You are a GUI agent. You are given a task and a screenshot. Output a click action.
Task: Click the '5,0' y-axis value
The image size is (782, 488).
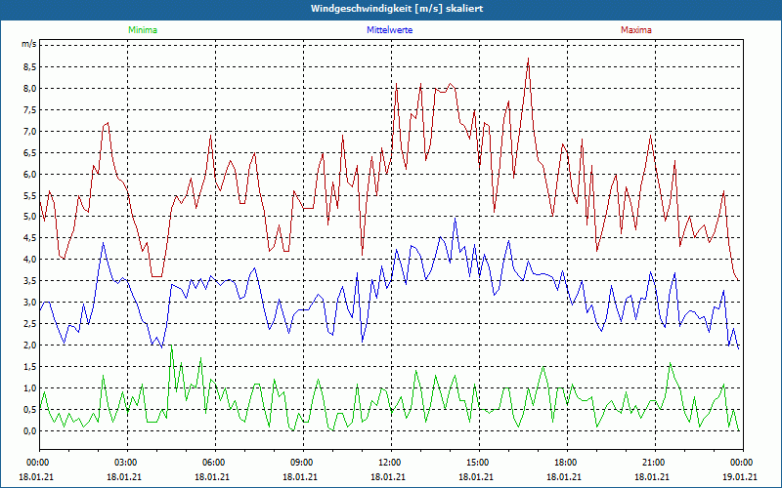(30, 217)
